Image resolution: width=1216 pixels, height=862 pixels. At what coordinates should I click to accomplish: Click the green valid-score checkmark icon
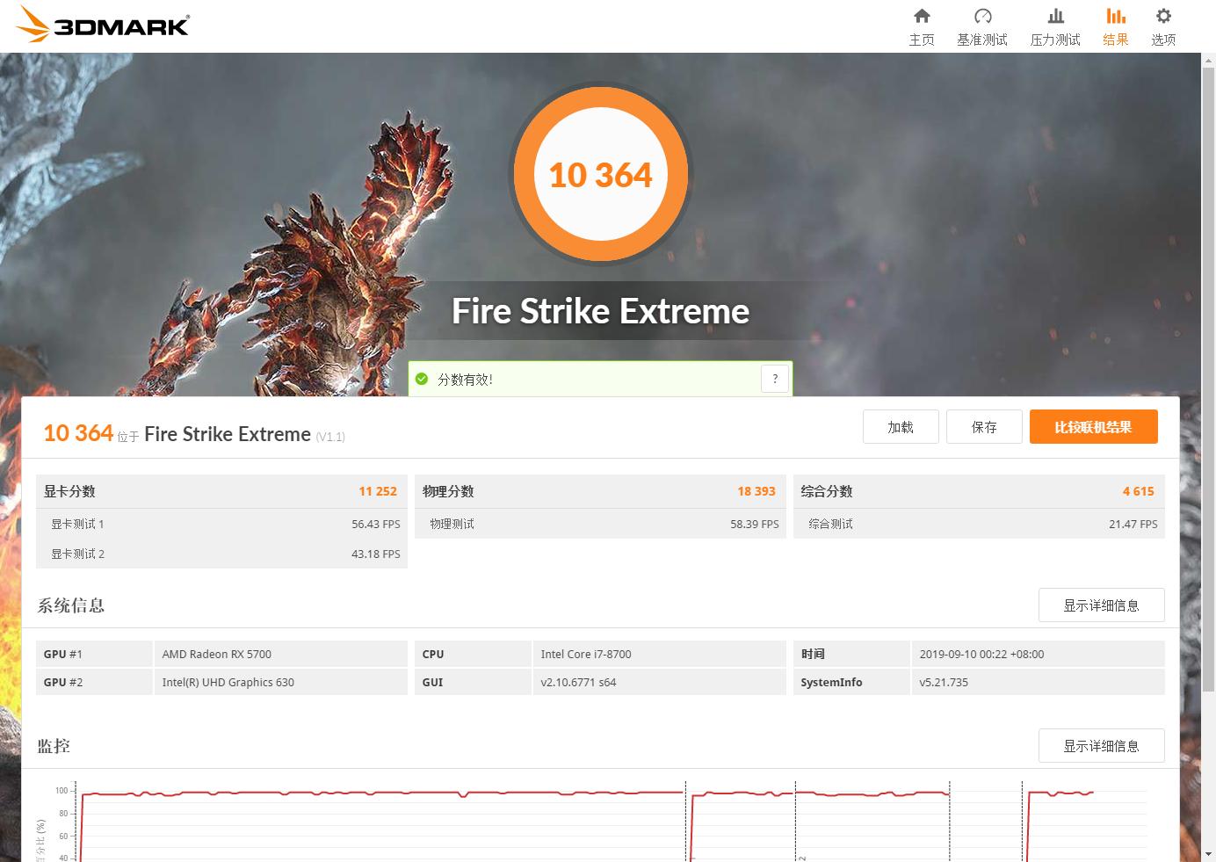423,379
